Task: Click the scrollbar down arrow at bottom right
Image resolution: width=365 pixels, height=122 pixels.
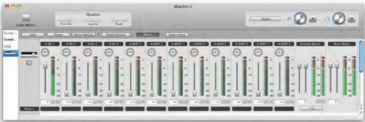Action: (361, 112)
